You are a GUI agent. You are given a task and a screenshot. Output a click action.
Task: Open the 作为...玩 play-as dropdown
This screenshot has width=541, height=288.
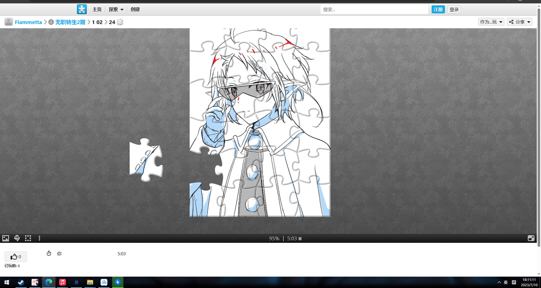[x=491, y=22]
